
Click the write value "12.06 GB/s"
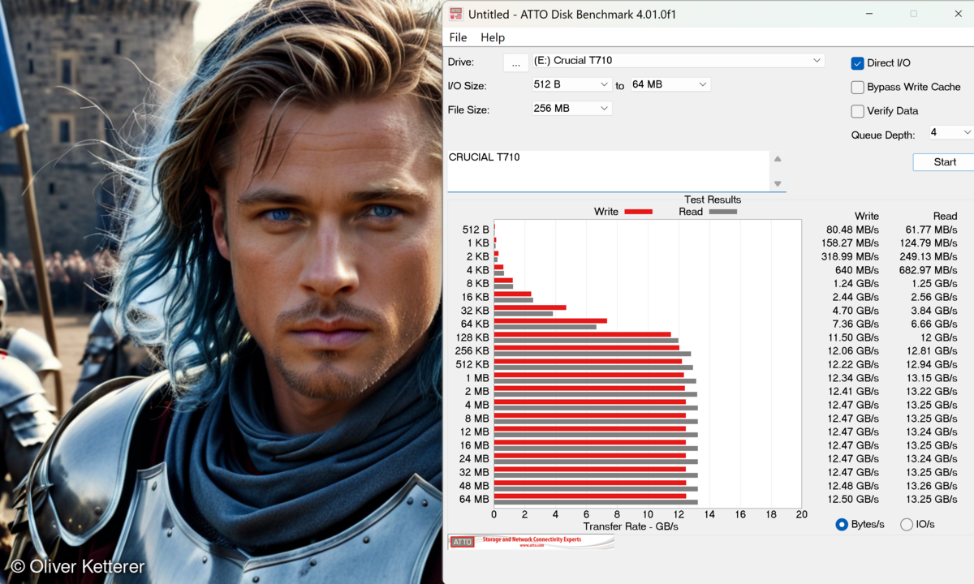853,351
